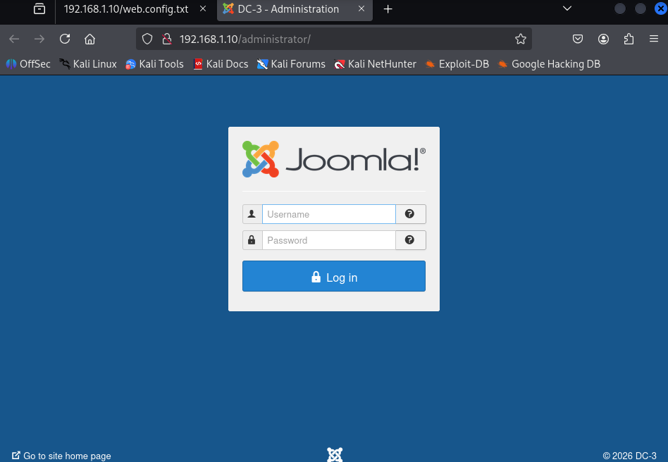
Task: Click into the Password field
Action: (328, 240)
